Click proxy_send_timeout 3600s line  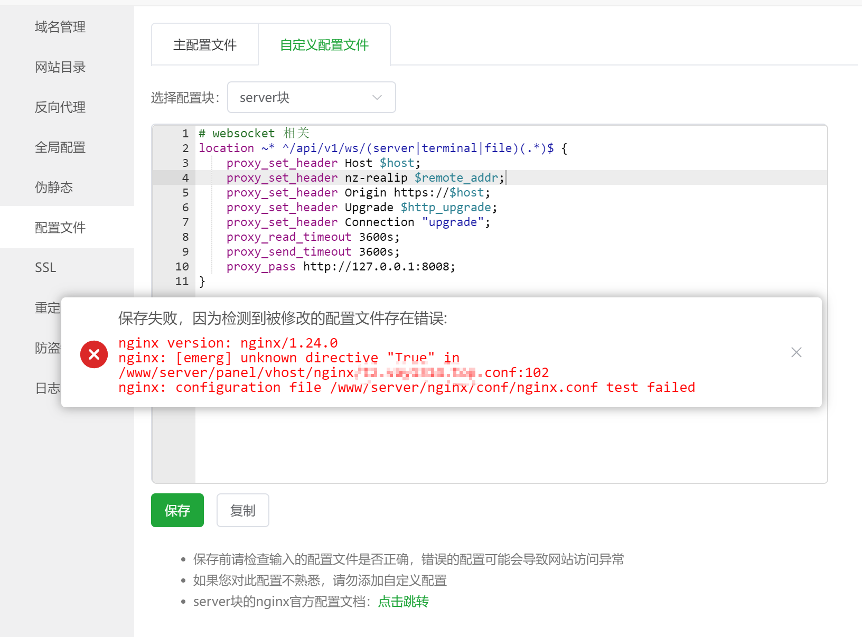tap(313, 251)
